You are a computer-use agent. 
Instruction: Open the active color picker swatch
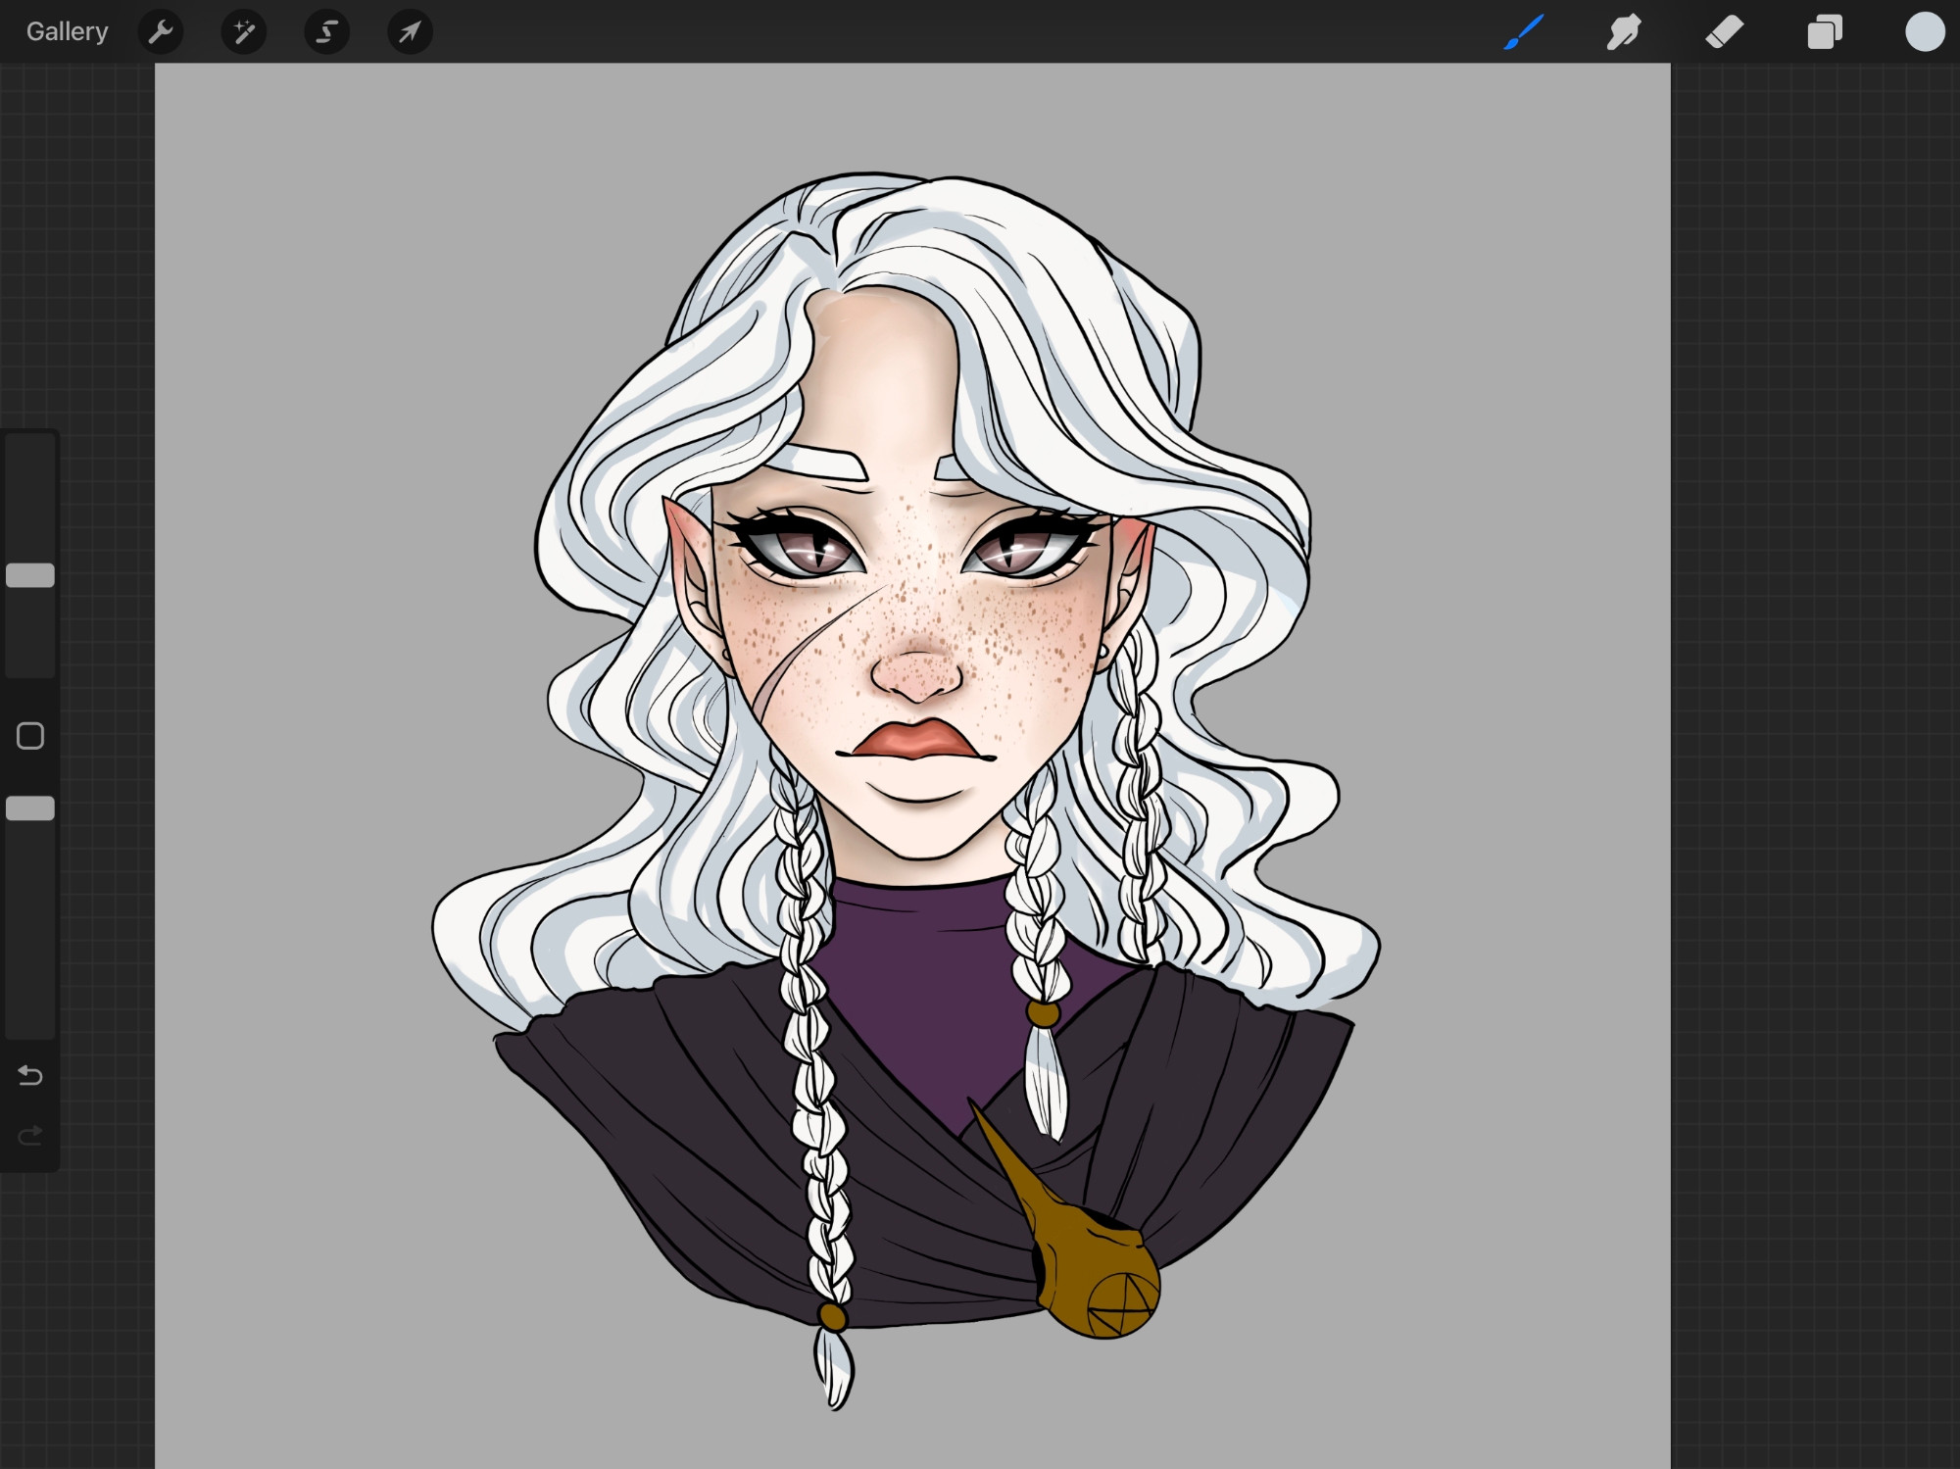coord(1925,32)
